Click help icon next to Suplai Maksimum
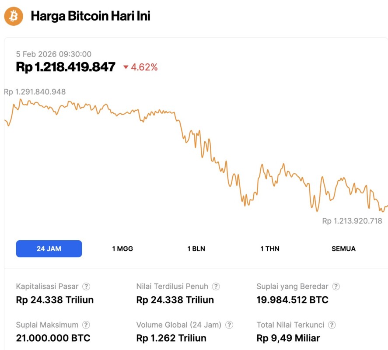This screenshot has width=388, height=350. pos(86,325)
